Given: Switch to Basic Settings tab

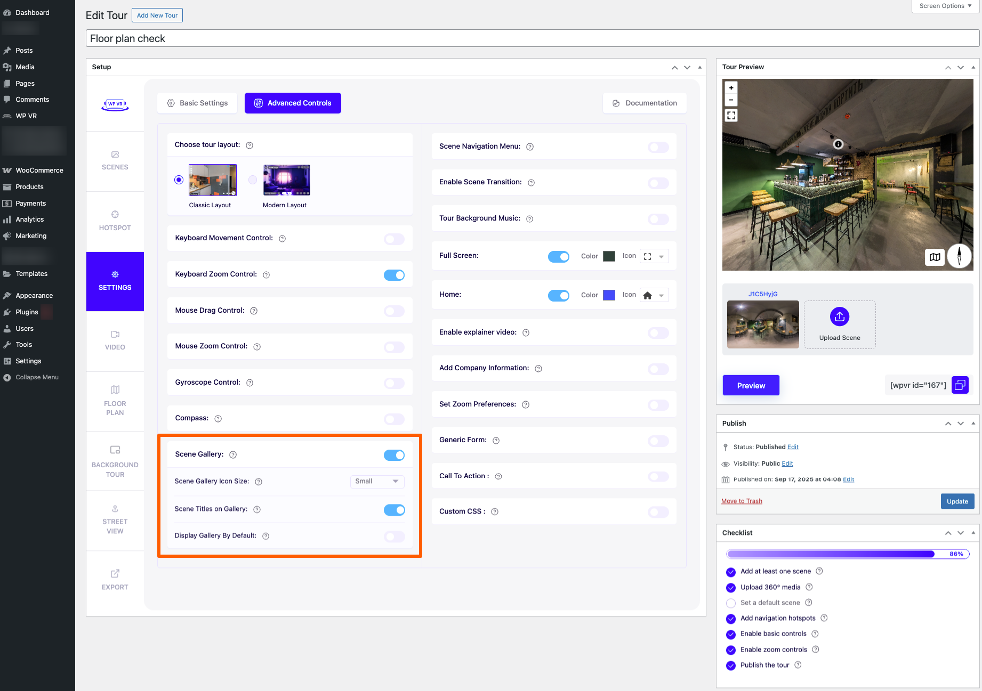Looking at the screenshot, I should pos(197,103).
